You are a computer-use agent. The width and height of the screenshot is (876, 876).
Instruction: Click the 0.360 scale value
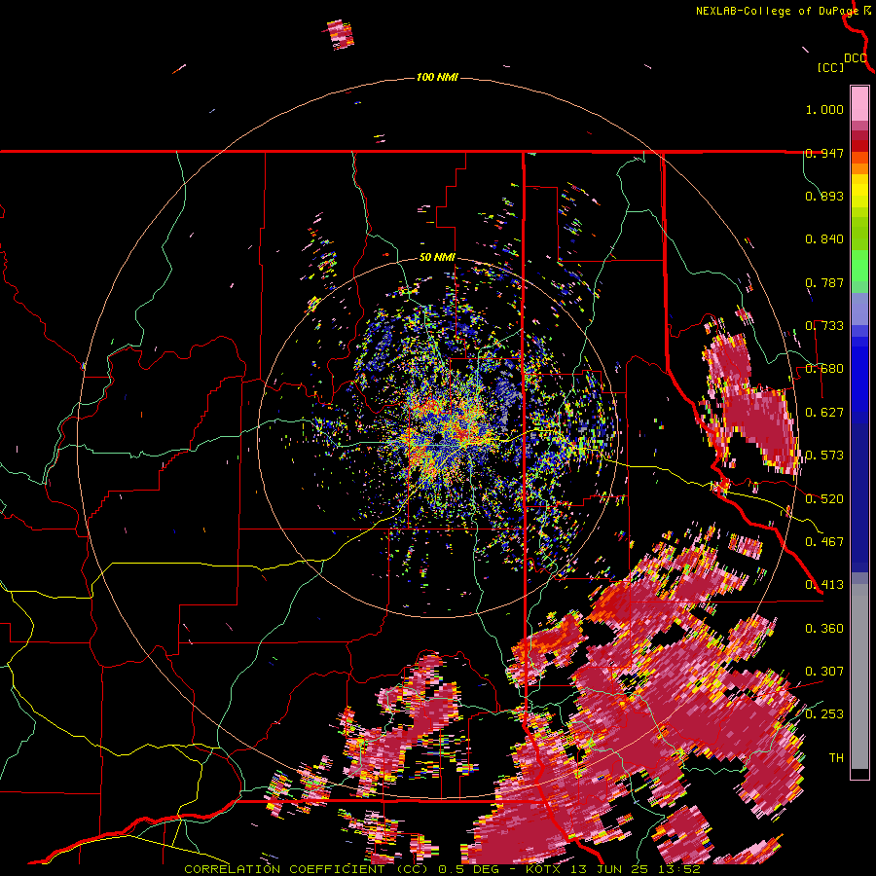click(824, 629)
